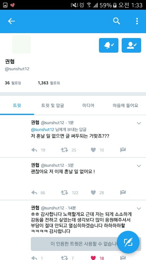The width and height of the screenshot is (146, 260).
Task: Expand the chevron on the 1분 tweet
Action: click(x=139, y=123)
